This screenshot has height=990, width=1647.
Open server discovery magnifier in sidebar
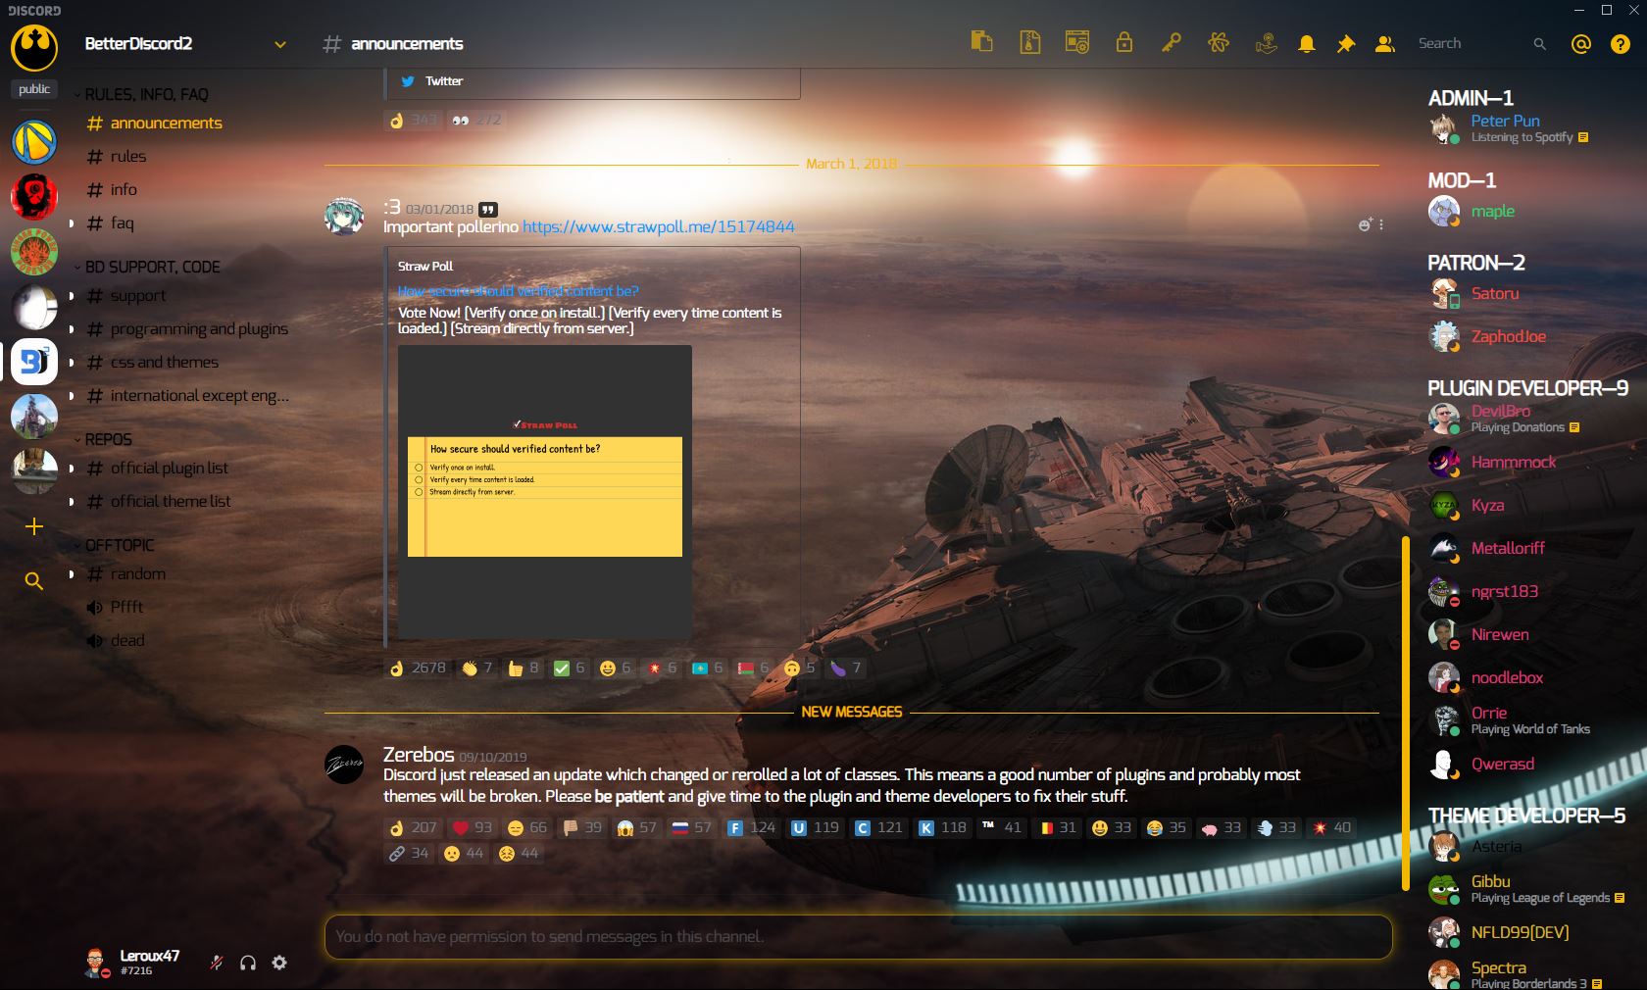34,581
